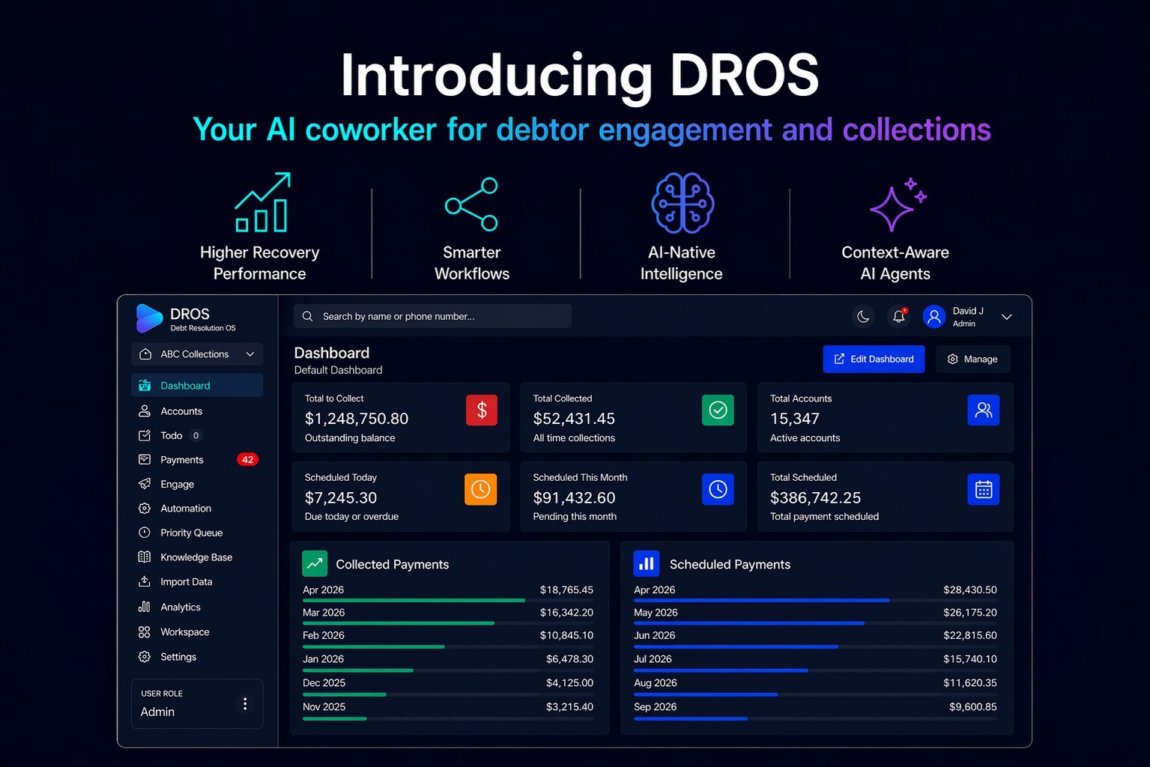Go to Priority Queue in sidebar
The height and width of the screenshot is (767, 1150).
pyautogui.click(x=191, y=533)
